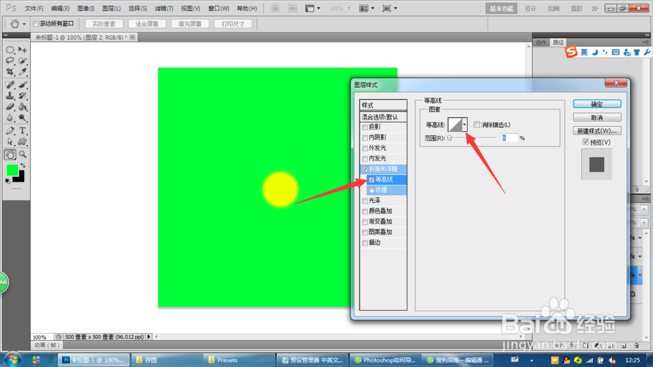The width and height of the screenshot is (653, 367).
Task: Click the 填充屏幕 button
Action: pyautogui.click(x=190, y=24)
